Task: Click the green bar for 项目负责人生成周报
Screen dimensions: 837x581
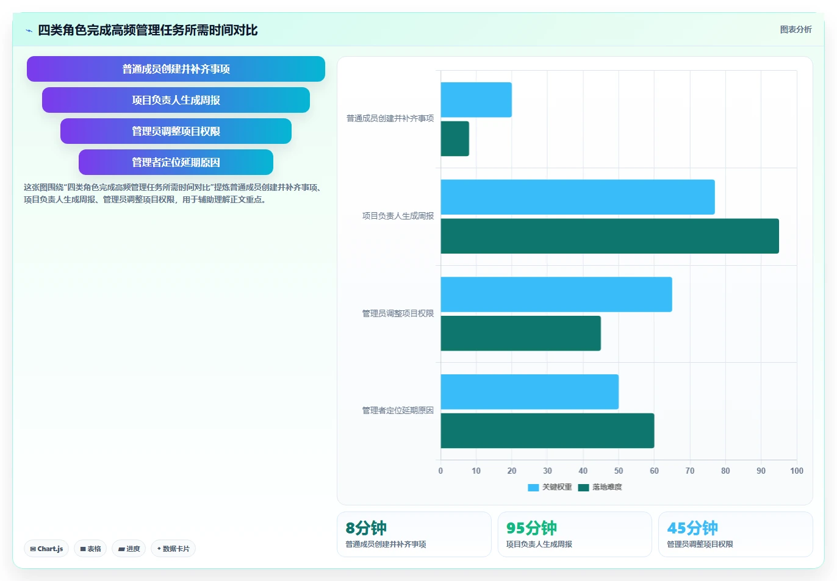Action: (x=610, y=236)
